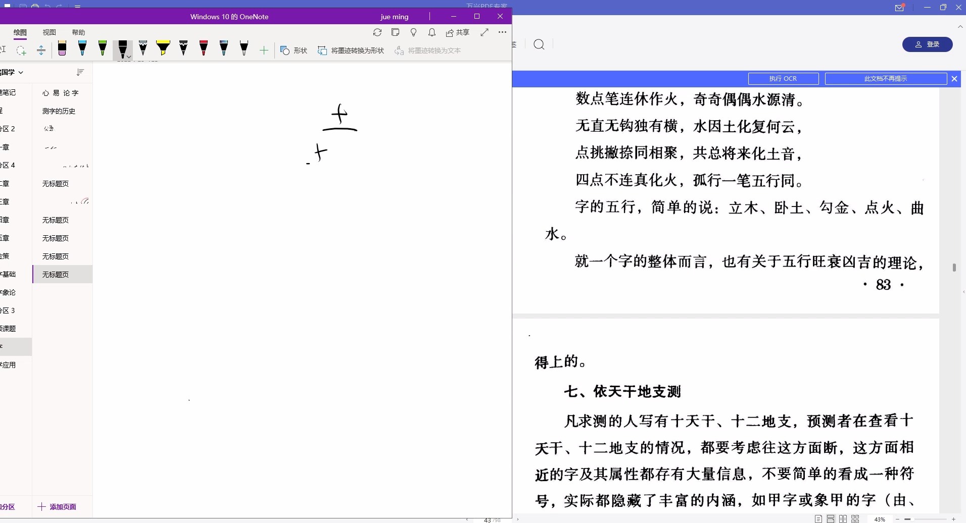Click insert or remove space tool
This screenshot has width=966, height=523.
click(x=41, y=50)
